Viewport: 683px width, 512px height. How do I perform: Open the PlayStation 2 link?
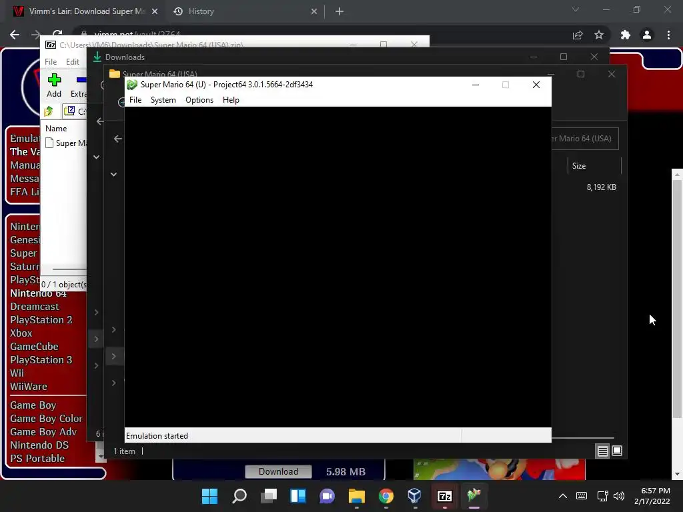click(x=41, y=320)
